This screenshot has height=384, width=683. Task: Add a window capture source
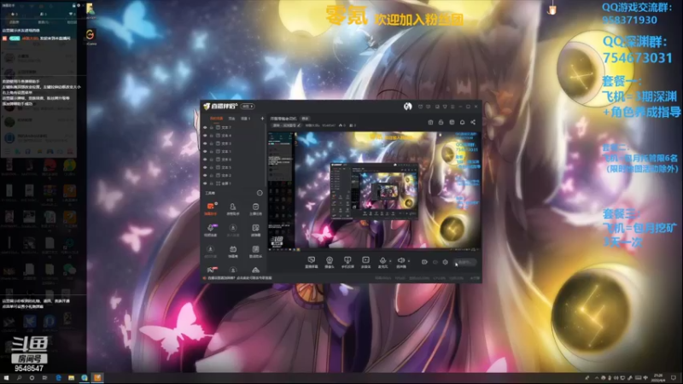311,262
